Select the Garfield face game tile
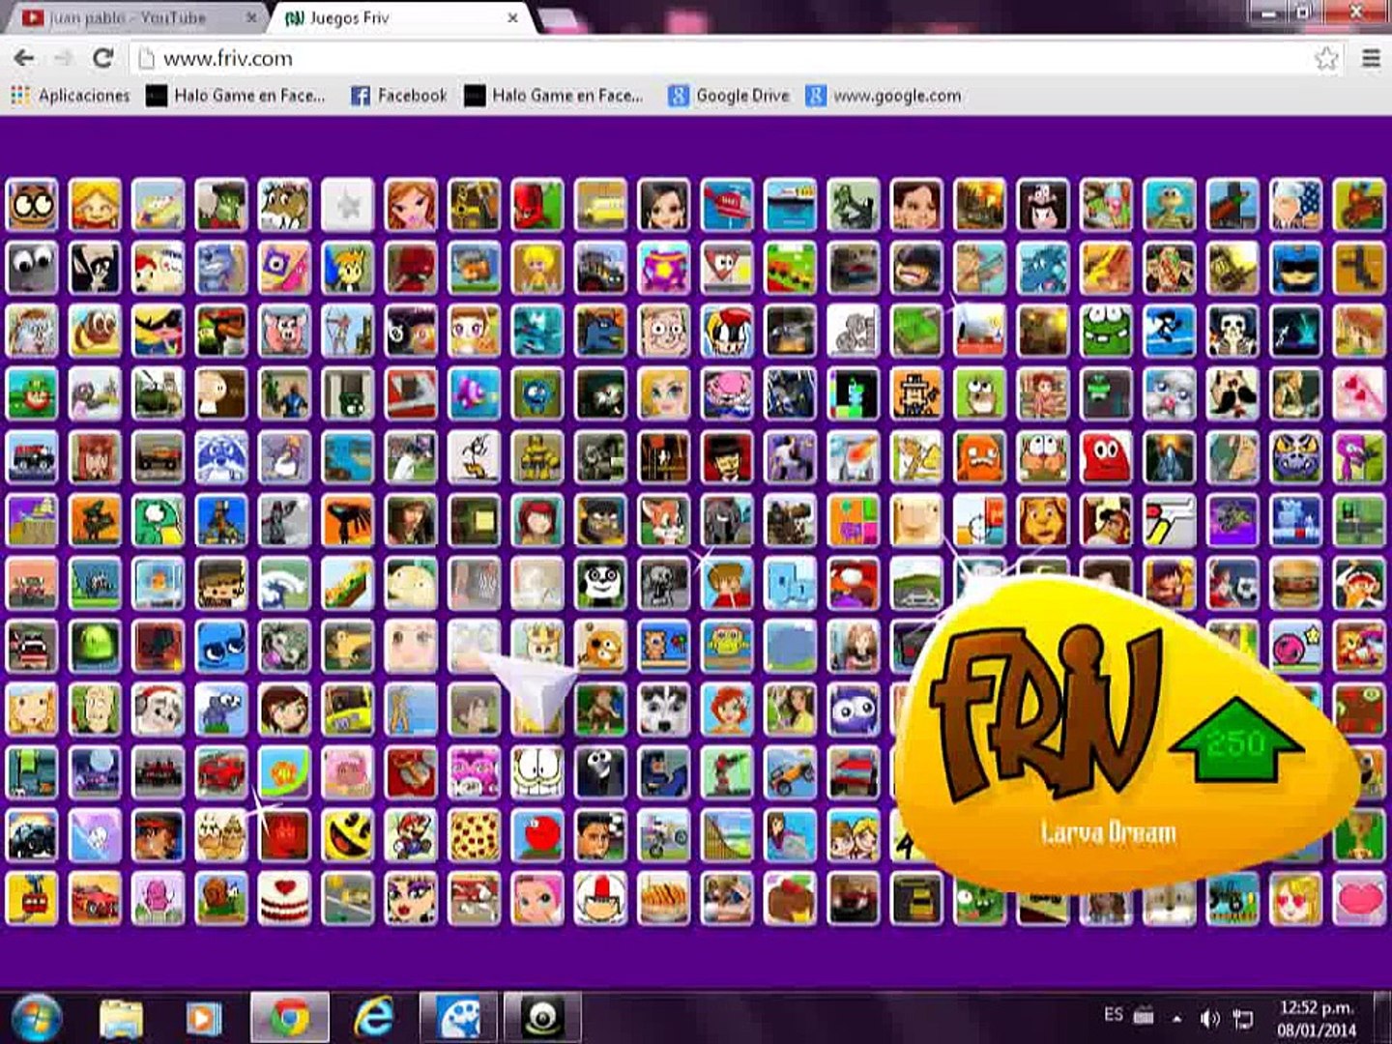1392x1044 pixels. tap(537, 772)
